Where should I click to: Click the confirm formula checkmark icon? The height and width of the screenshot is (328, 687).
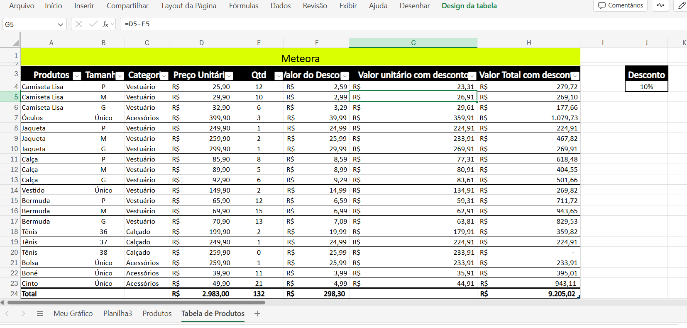(93, 24)
